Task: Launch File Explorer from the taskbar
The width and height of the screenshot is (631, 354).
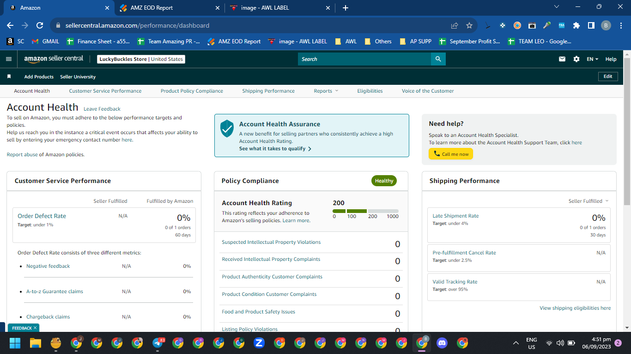Action: tap(36, 343)
